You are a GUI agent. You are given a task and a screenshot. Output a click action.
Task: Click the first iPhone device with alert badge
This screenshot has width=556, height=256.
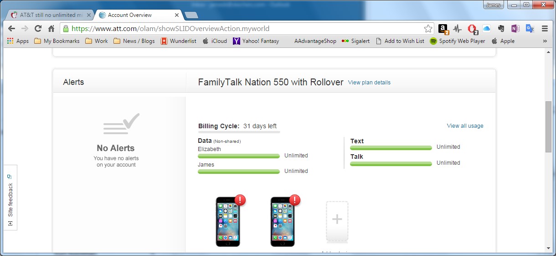point(228,222)
